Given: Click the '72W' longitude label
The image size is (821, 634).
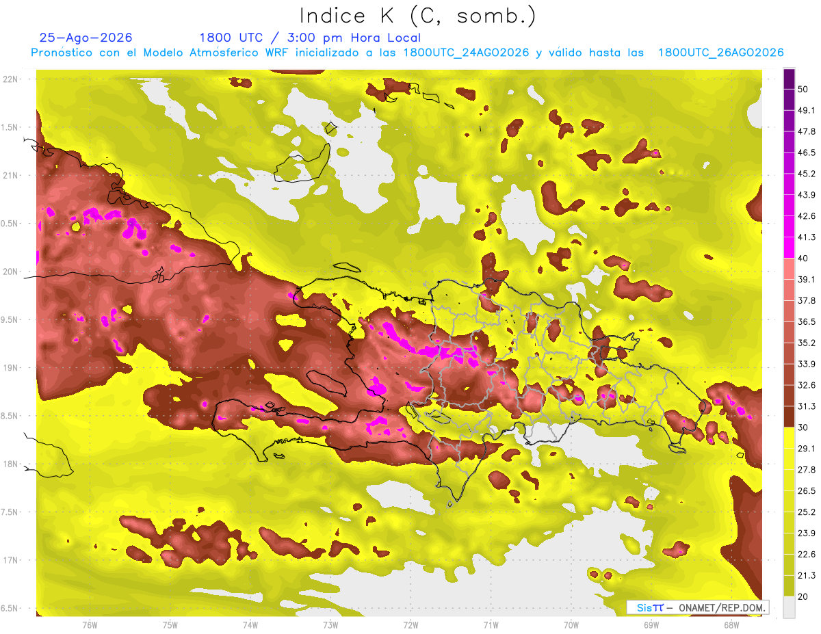Looking at the screenshot, I should [410, 624].
